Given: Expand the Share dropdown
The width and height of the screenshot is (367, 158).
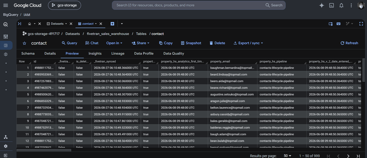Looking at the screenshot, I should pos(140,43).
